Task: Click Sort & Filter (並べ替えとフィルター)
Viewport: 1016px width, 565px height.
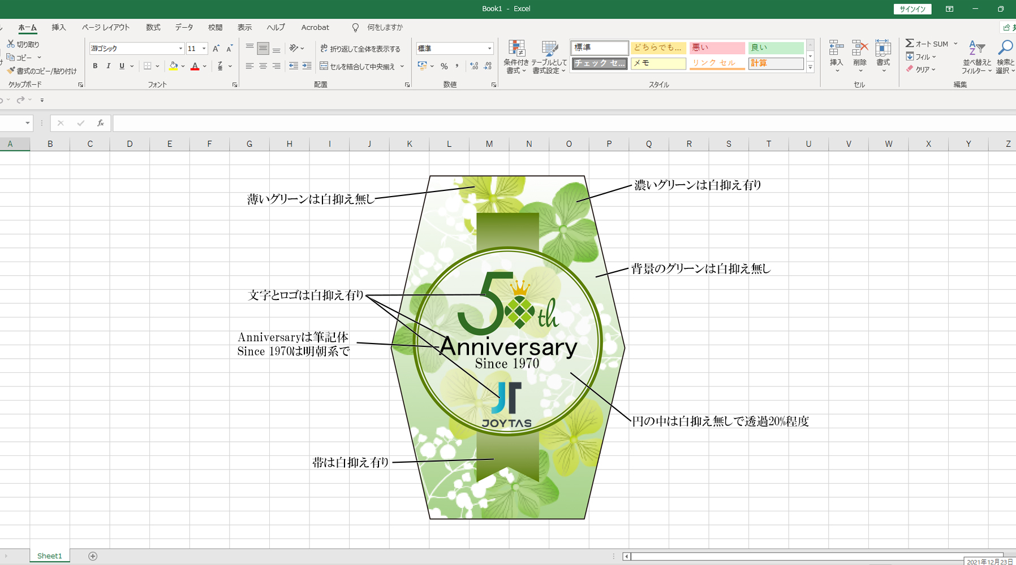Action: (x=977, y=57)
